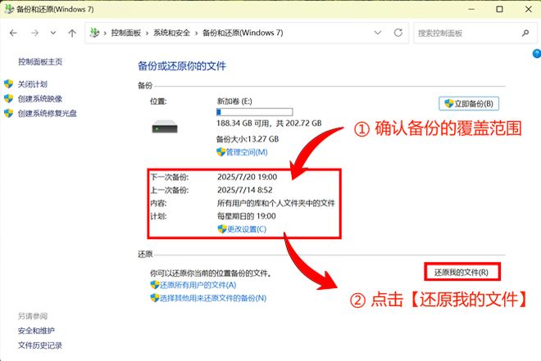Select schedule text 每星期日的 19:00
The width and height of the screenshot is (541, 361).
(247, 216)
